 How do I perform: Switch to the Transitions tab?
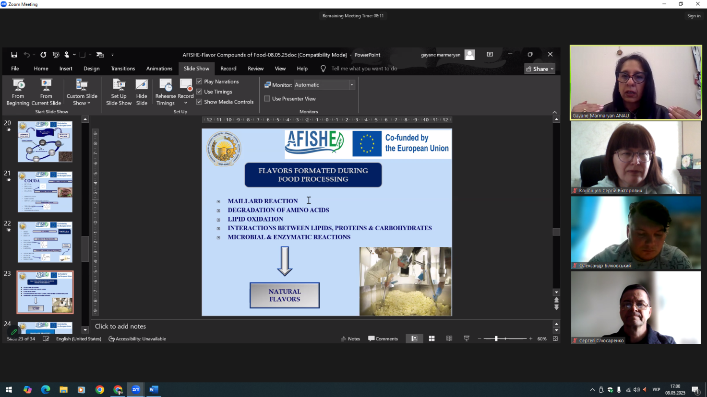coord(123,69)
